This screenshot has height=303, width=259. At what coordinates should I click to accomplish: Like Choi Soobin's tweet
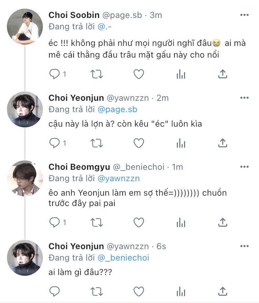point(138,74)
